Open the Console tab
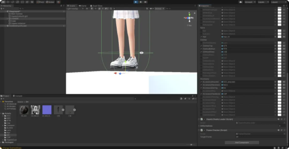 pyautogui.click(x=17, y=96)
